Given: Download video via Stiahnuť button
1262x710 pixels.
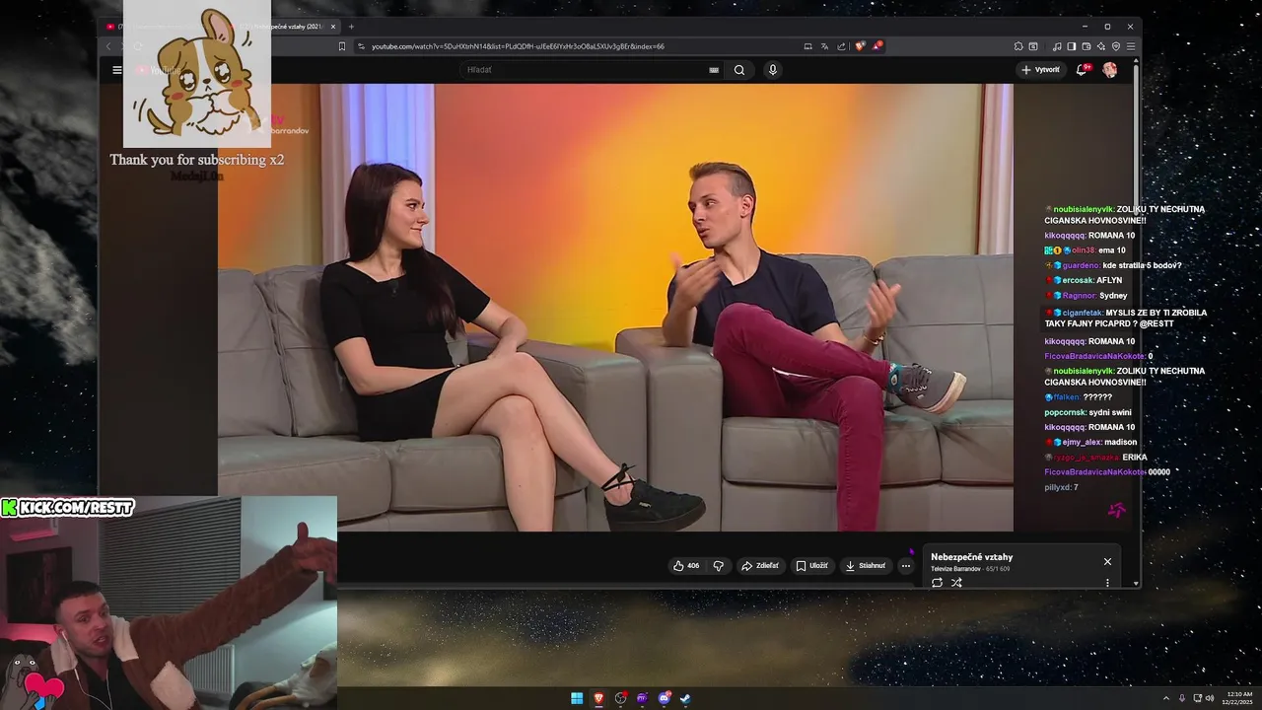Looking at the screenshot, I should pyautogui.click(x=866, y=566).
